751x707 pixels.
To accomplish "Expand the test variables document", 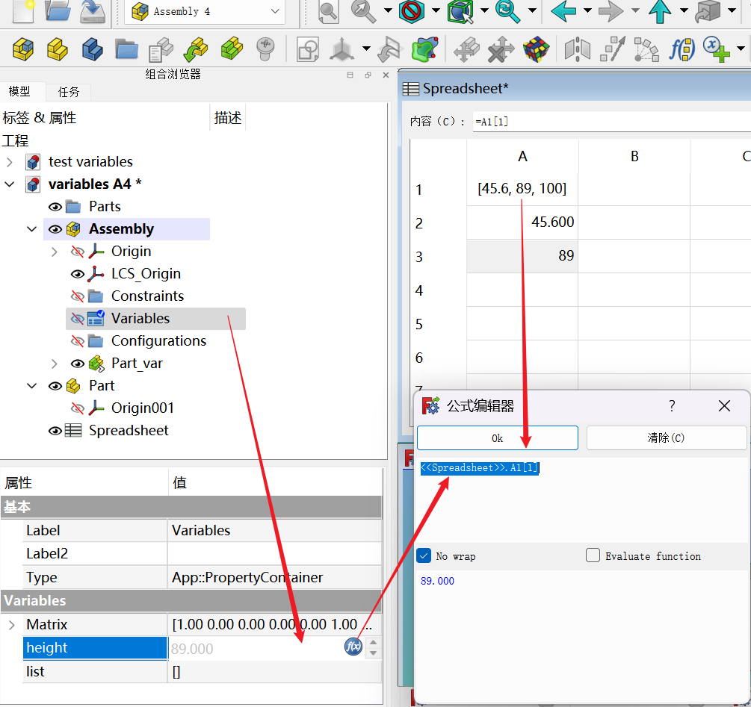I will click(10, 162).
